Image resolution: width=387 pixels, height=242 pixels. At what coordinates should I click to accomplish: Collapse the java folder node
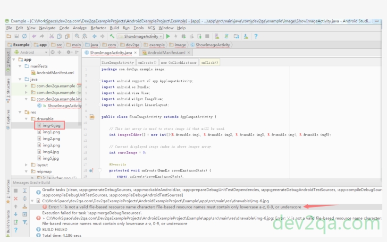click(x=20, y=79)
